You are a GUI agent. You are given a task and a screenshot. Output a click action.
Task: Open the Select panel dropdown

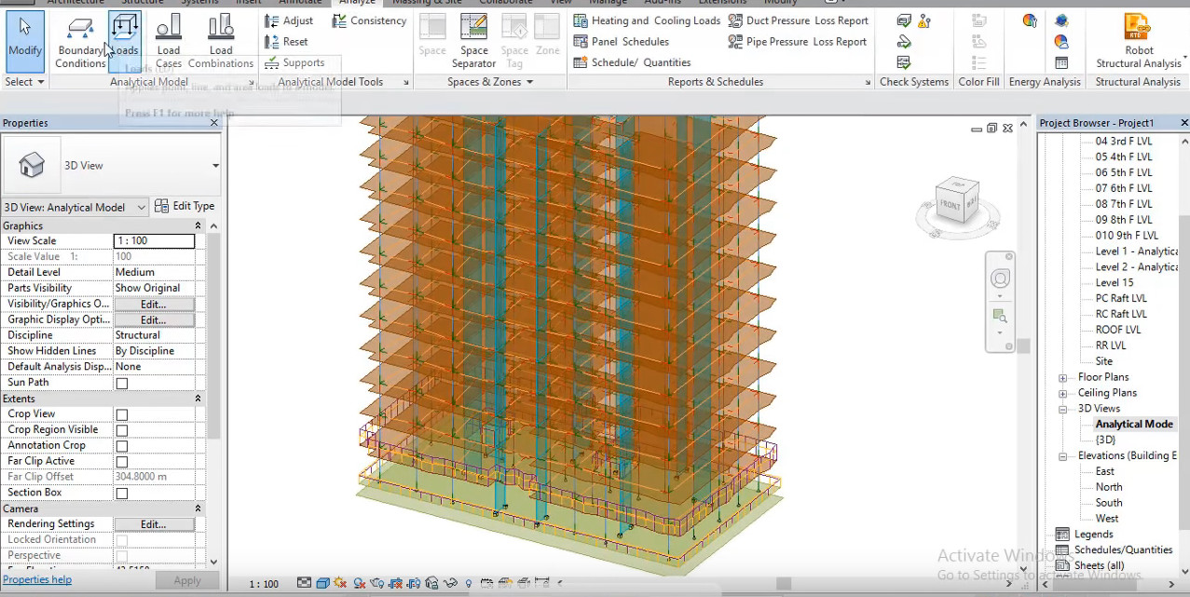coord(24,82)
